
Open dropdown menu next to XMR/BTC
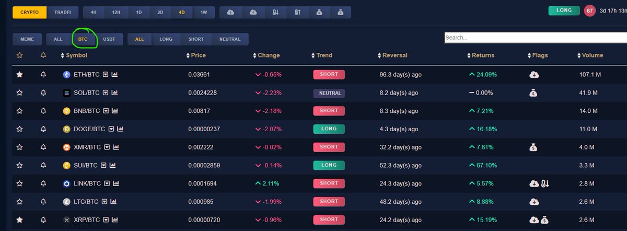(x=106, y=147)
